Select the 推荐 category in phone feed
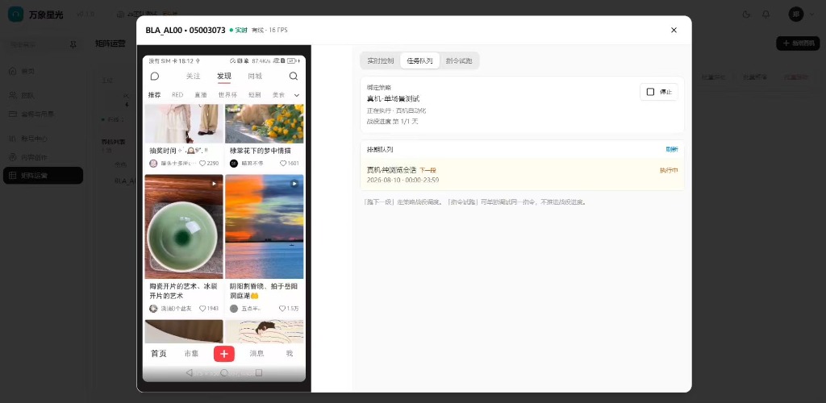This screenshot has height=403, width=826. click(x=154, y=95)
